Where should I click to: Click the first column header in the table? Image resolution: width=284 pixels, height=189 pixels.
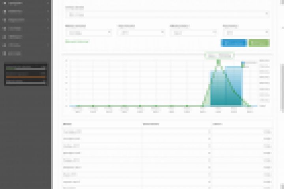[67, 124]
